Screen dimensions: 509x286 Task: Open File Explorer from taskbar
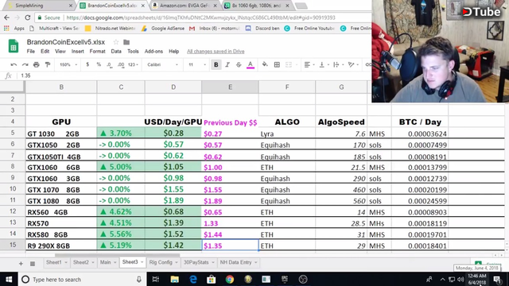(x=175, y=279)
